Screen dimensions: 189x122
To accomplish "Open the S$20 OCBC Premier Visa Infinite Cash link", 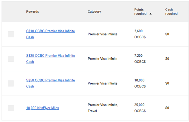I will [x=51, y=59].
